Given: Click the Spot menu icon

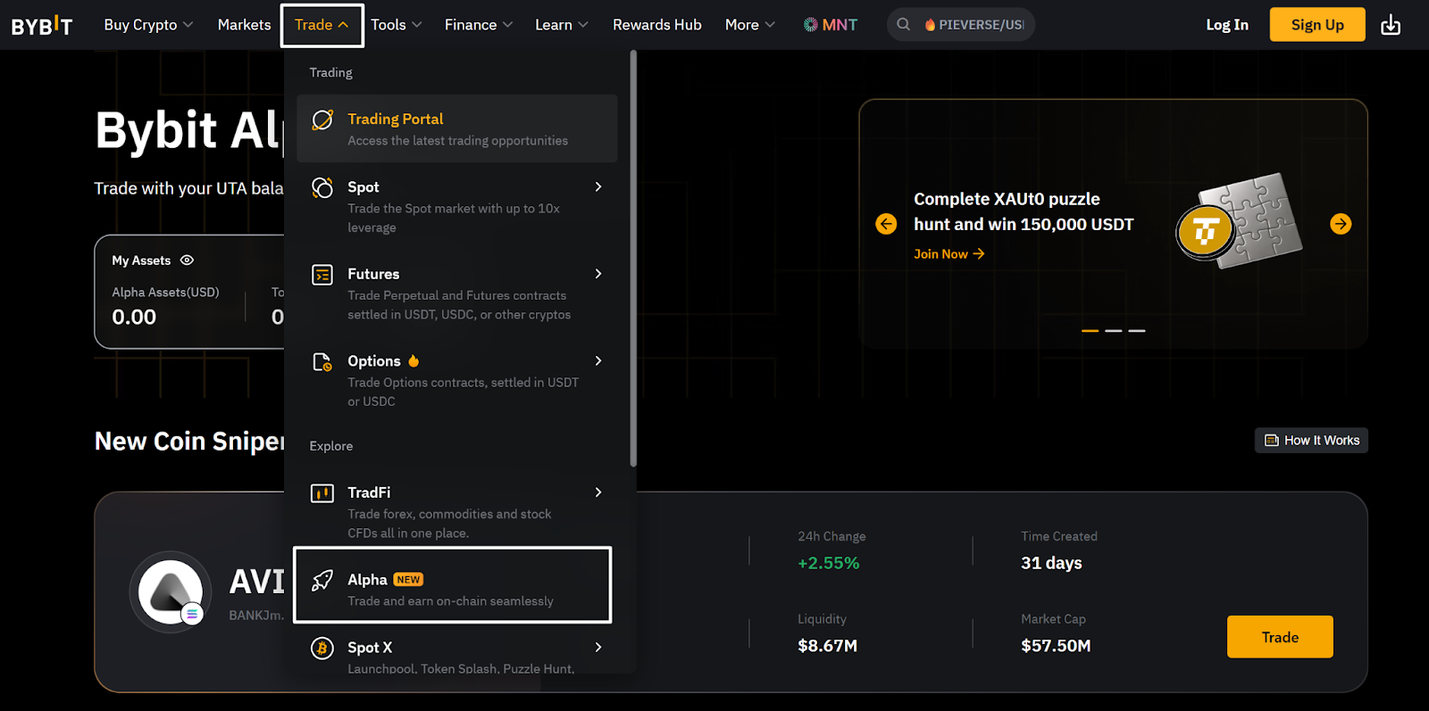Looking at the screenshot, I should [x=322, y=187].
